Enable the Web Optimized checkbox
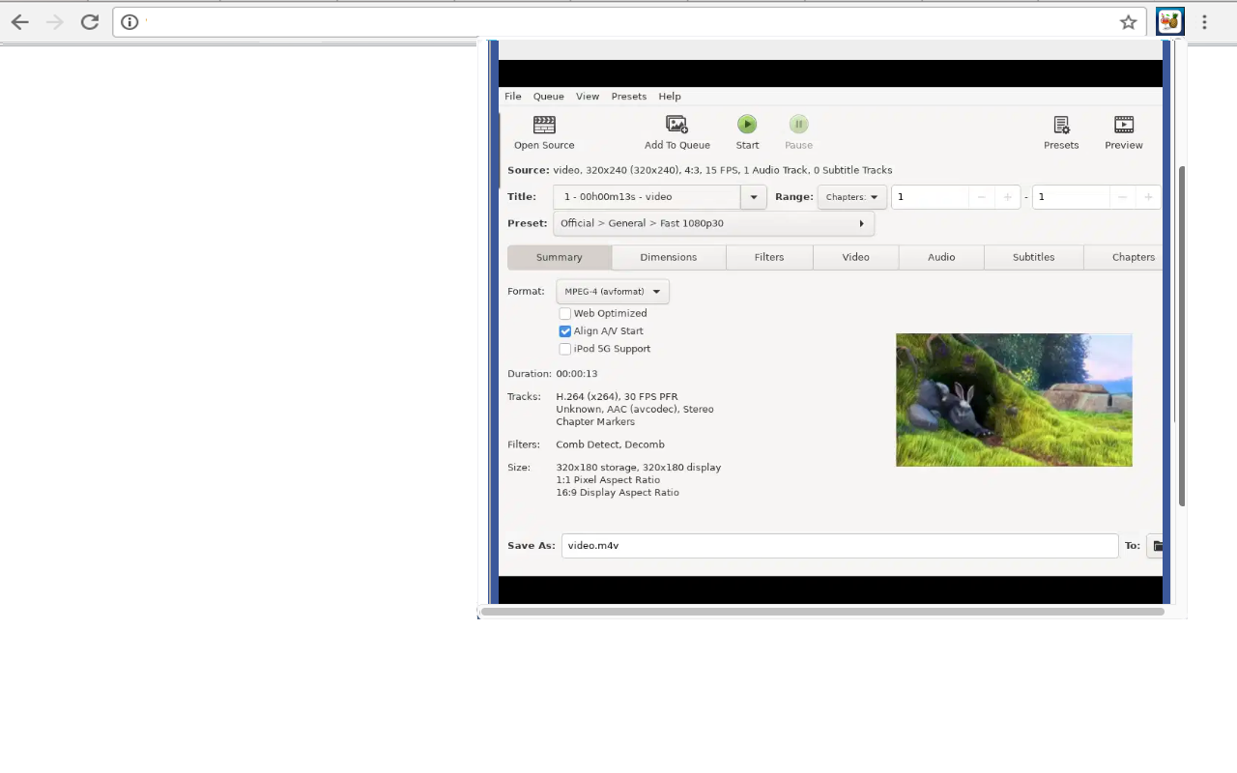The height and width of the screenshot is (773, 1237). tap(565, 314)
